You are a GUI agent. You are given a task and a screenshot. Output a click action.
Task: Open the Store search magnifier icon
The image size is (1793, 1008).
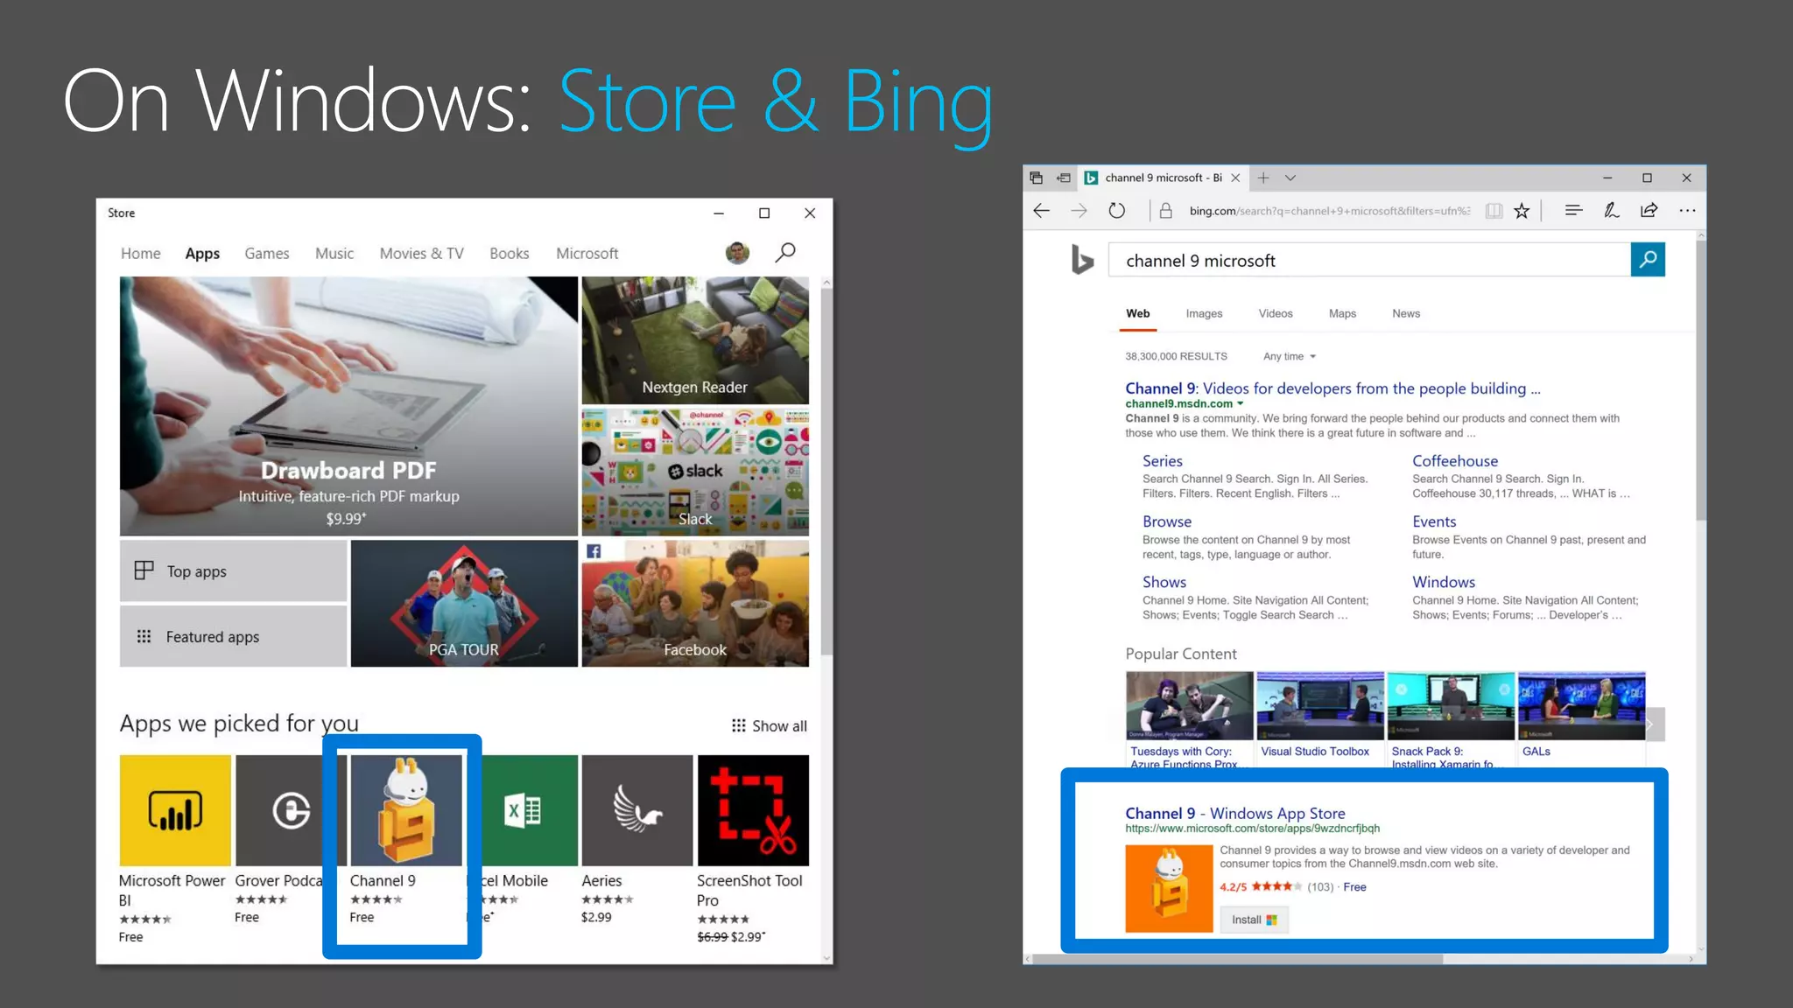(785, 253)
